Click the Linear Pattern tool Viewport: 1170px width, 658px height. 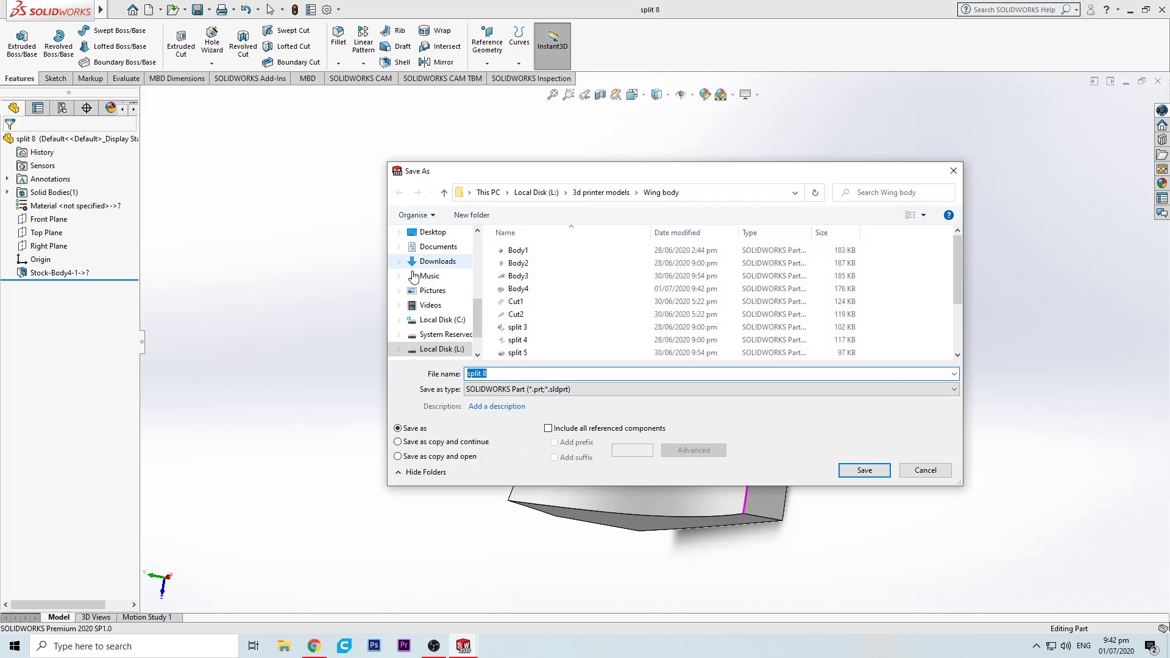coord(363,40)
